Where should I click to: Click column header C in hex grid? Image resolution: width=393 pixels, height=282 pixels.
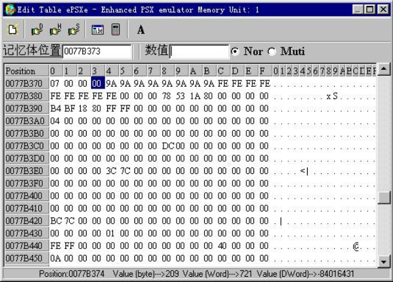click(224, 71)
